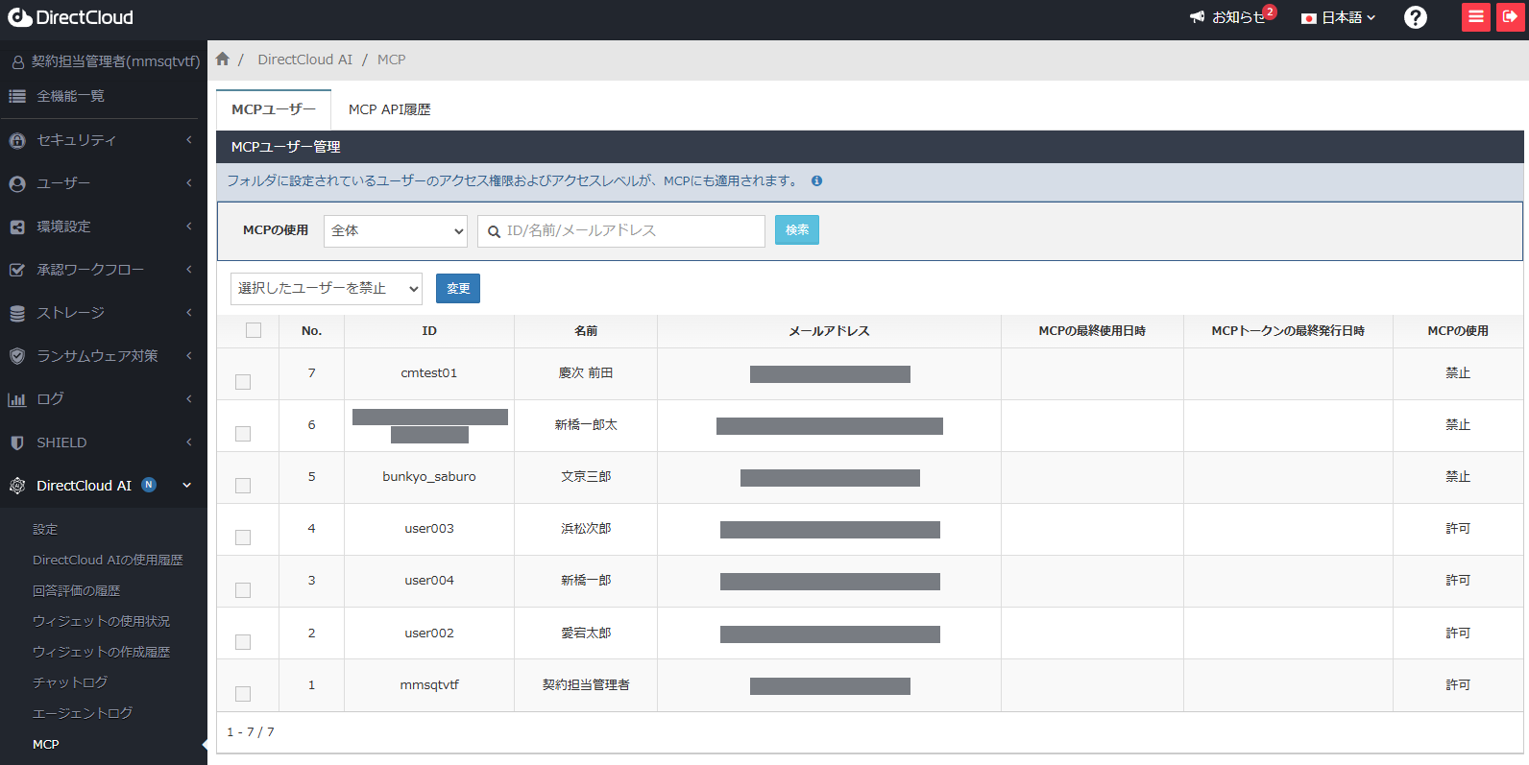Click the Japan flag language icon
1529x765 pixels.
pyautogui.click(x=1308, y=18)
